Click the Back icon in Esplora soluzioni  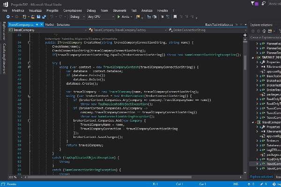(x=253, y=31)
